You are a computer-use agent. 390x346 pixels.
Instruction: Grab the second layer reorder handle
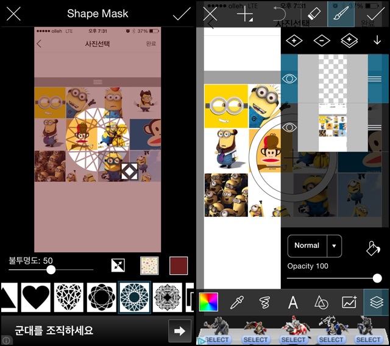tap(375, 127)
